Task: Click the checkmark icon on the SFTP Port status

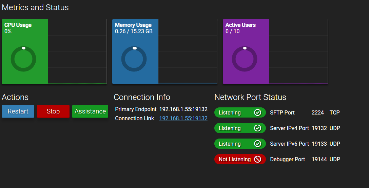Action: 257,112
